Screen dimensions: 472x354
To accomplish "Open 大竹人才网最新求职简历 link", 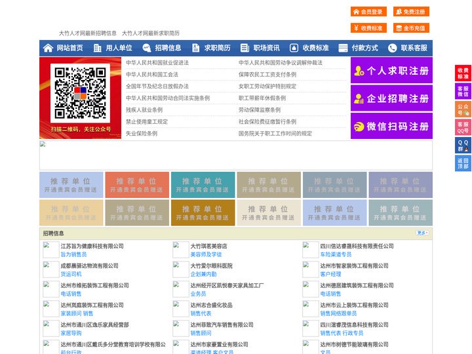I will pos(151,33).
